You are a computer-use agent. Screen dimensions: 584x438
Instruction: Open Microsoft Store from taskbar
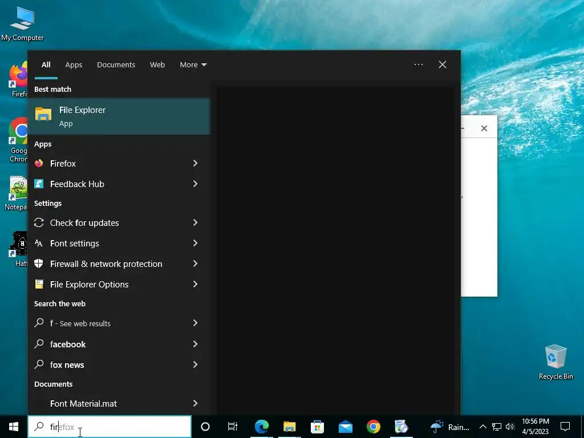coord(317,427)
